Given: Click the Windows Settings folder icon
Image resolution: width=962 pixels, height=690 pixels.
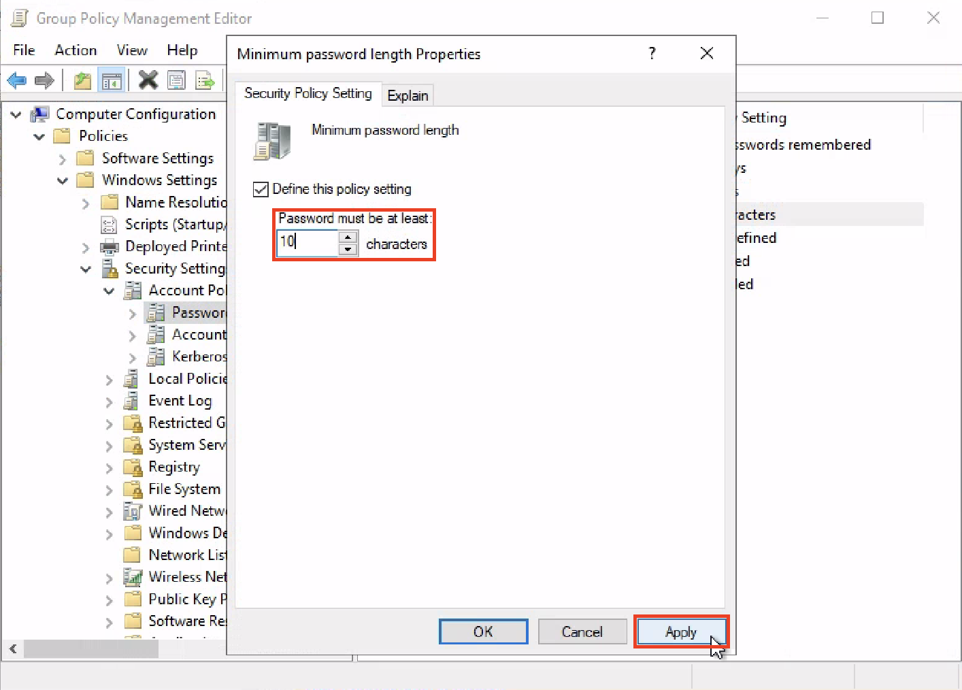Looking at the screenshot, I should (x=86, y=180).
